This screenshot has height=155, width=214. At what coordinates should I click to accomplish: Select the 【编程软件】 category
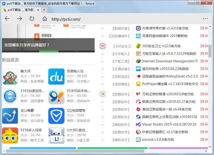click(x=121, y=124)
